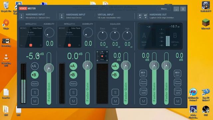Toggle bus A routing on hardware input 1
The width and height of the screenshot is (213, 120).
click(x=35, y=66)
